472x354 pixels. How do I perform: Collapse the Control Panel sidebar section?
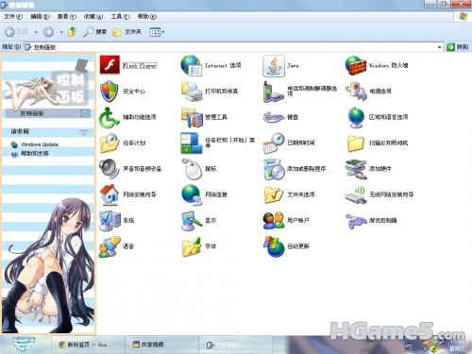point(85,113)
